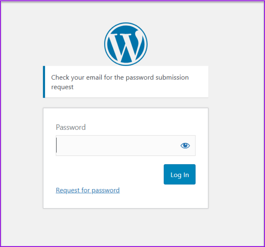Viewport: 265px width, 247px height.
Task: Click the blue Log In button
Action: click(x=180, y=174)
